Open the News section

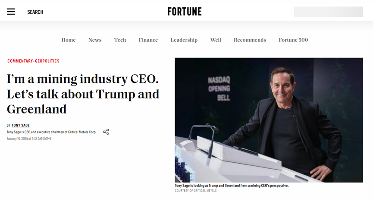[95, 40]
